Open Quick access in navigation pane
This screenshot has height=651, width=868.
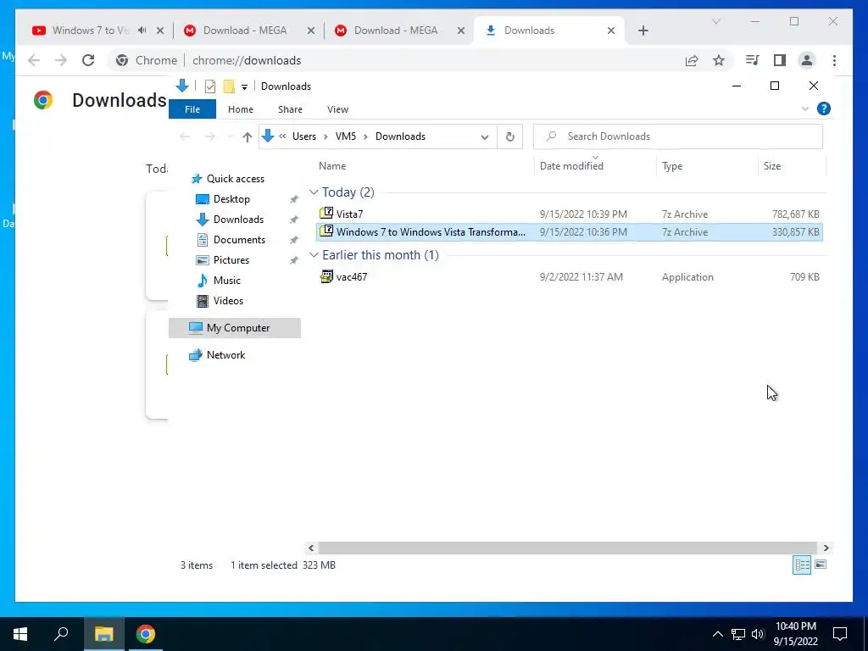point(236,179)
